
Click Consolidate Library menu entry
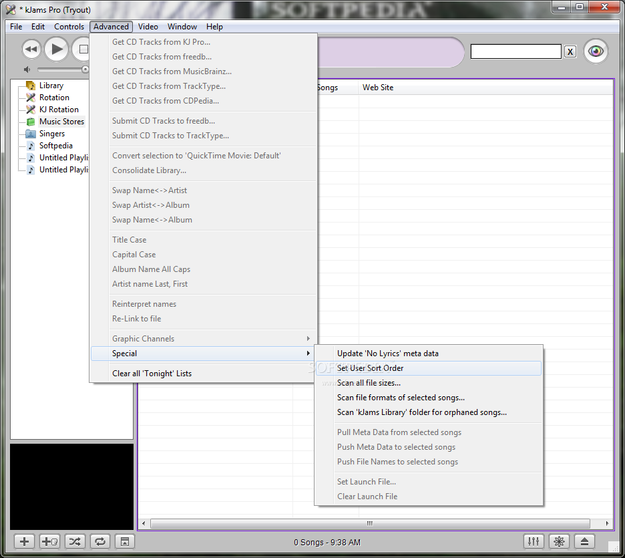pos(203,170)
